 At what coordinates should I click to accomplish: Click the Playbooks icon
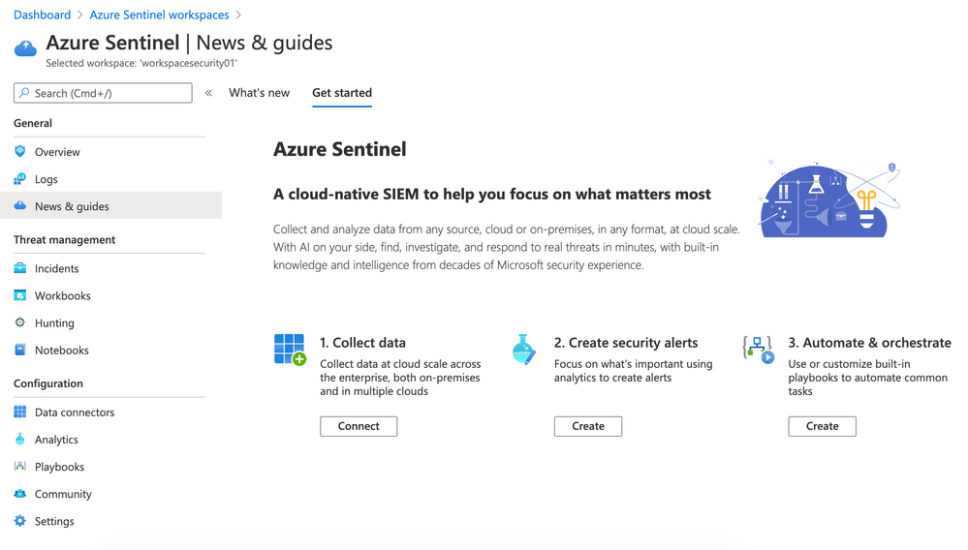[x=19, y=466]
